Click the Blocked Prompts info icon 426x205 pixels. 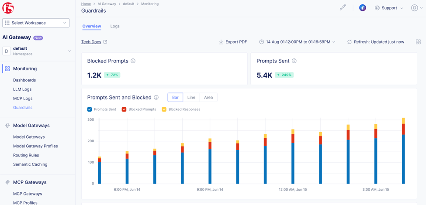tap(133, 61)
